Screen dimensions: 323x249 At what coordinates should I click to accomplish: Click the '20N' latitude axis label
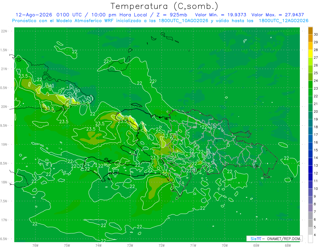click(x=5, y=107)
